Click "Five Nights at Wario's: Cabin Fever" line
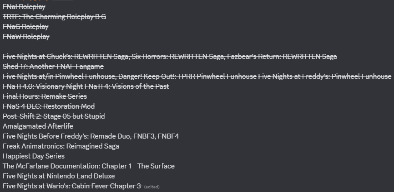Screen dimensions: 394x192 (72, 186)
